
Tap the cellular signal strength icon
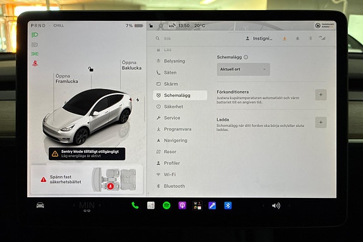pyautogui.click(x=322, y=38)
